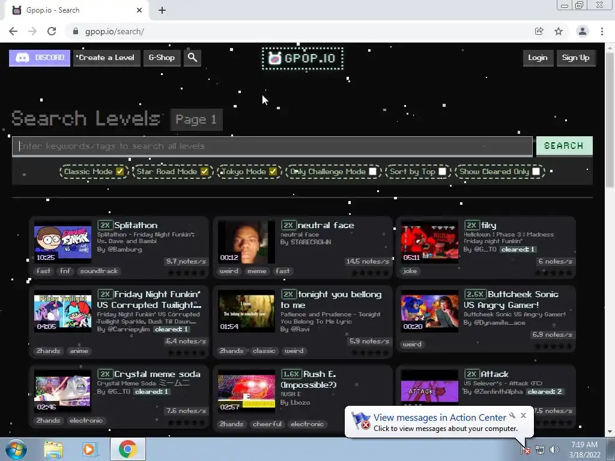
Task: Open Chrome profile avatar icon
Action: coord(583,31)
